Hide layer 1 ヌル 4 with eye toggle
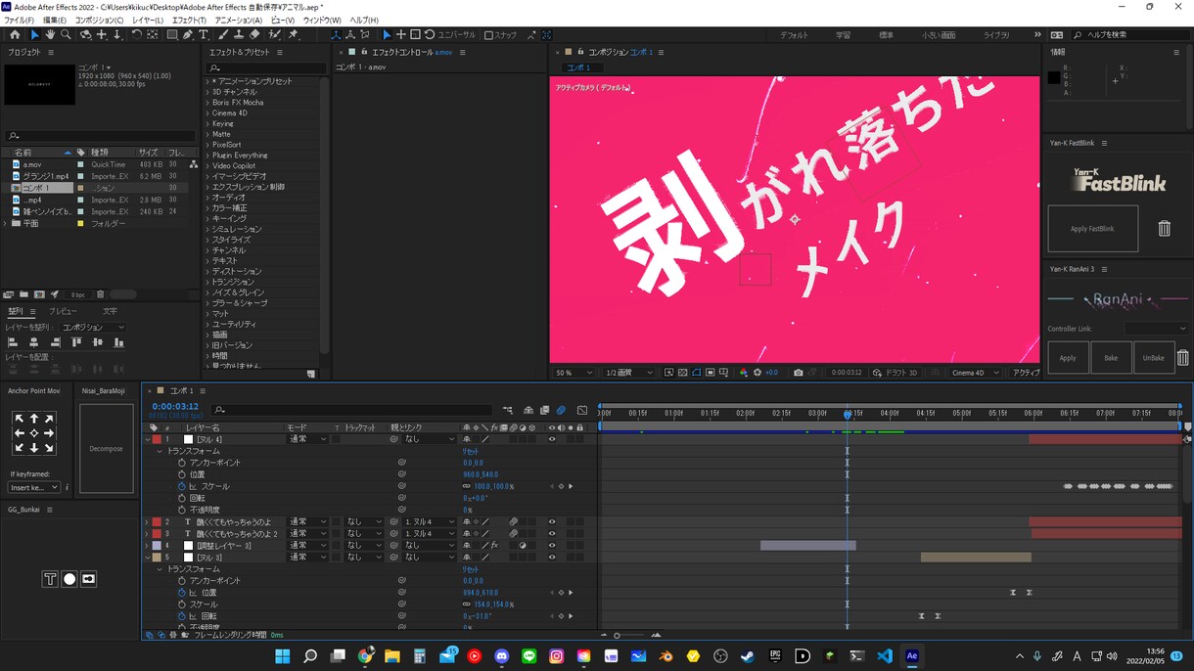Viewport: 1194px width, 671px height. (552, 439)
